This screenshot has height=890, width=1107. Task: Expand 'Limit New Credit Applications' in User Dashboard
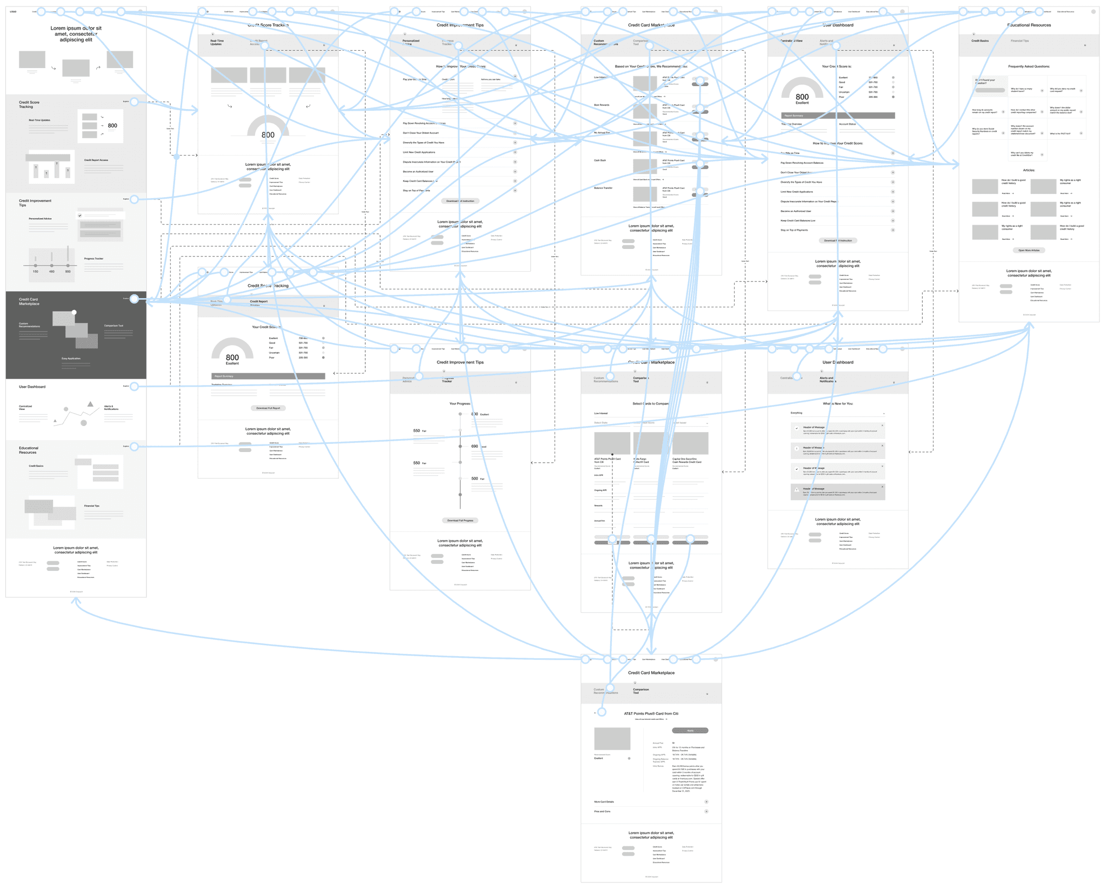tap(838, 192)
